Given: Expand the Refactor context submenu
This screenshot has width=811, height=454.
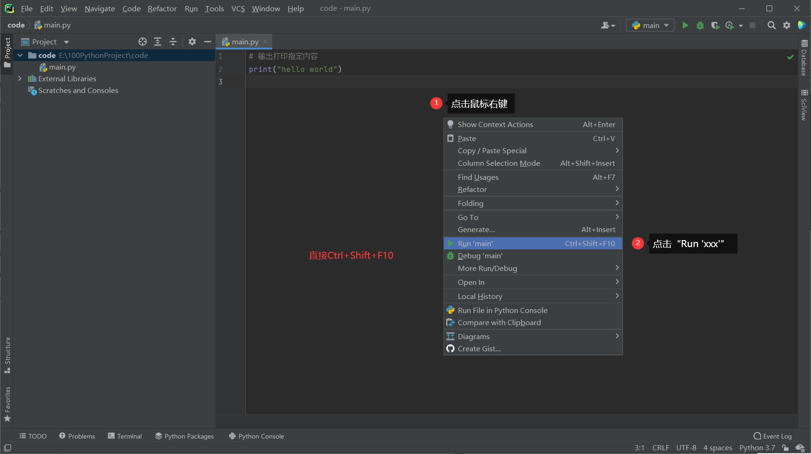Looking at the screenshot, I should coord(533,189).
